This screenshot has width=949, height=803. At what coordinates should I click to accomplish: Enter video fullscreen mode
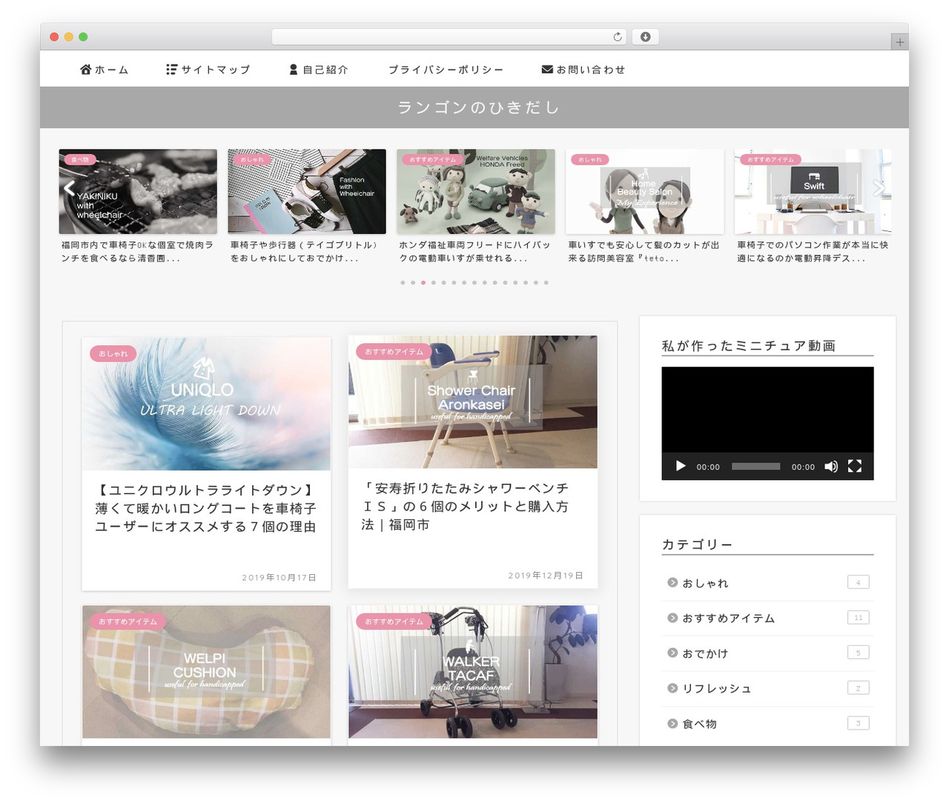[855, 466]
